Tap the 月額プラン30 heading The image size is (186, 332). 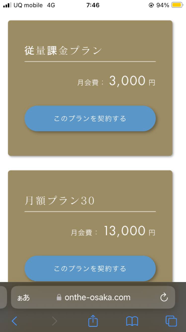[60, 201]
